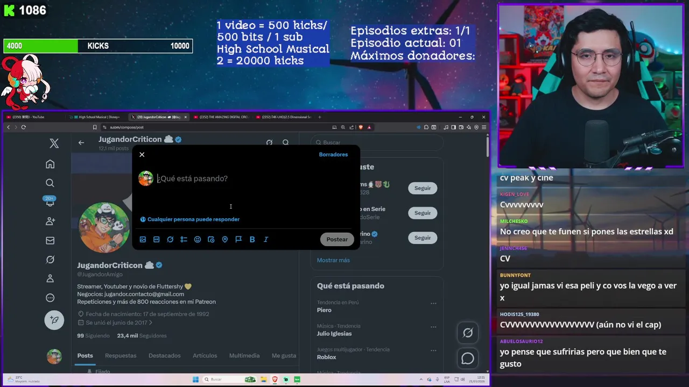The image size is (689, 387).
Task: Click the round feather post button
Action: coord(54,320)
